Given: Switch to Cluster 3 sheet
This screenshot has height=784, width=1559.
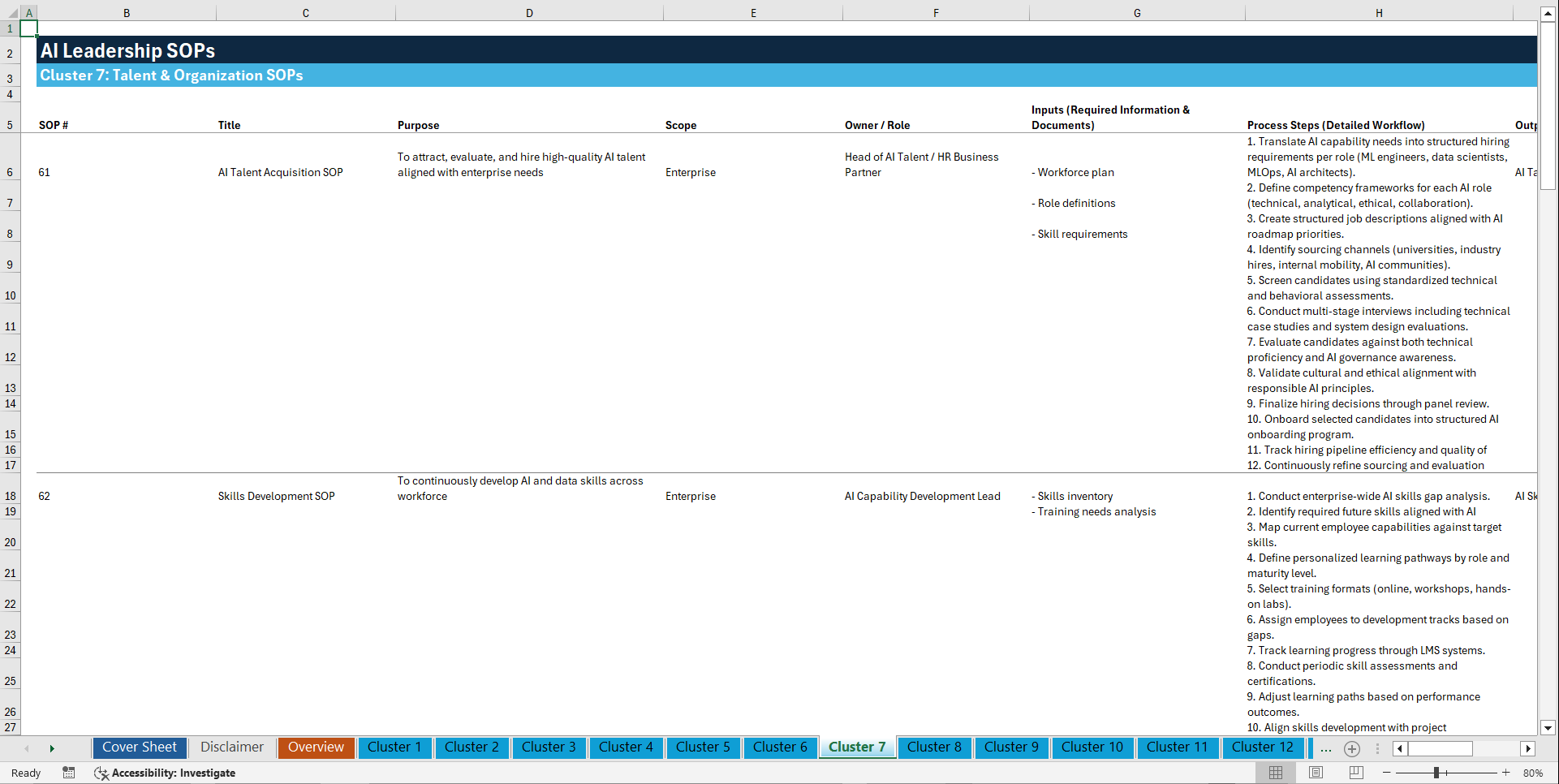Looking at the screenshot, I should 549,747.
